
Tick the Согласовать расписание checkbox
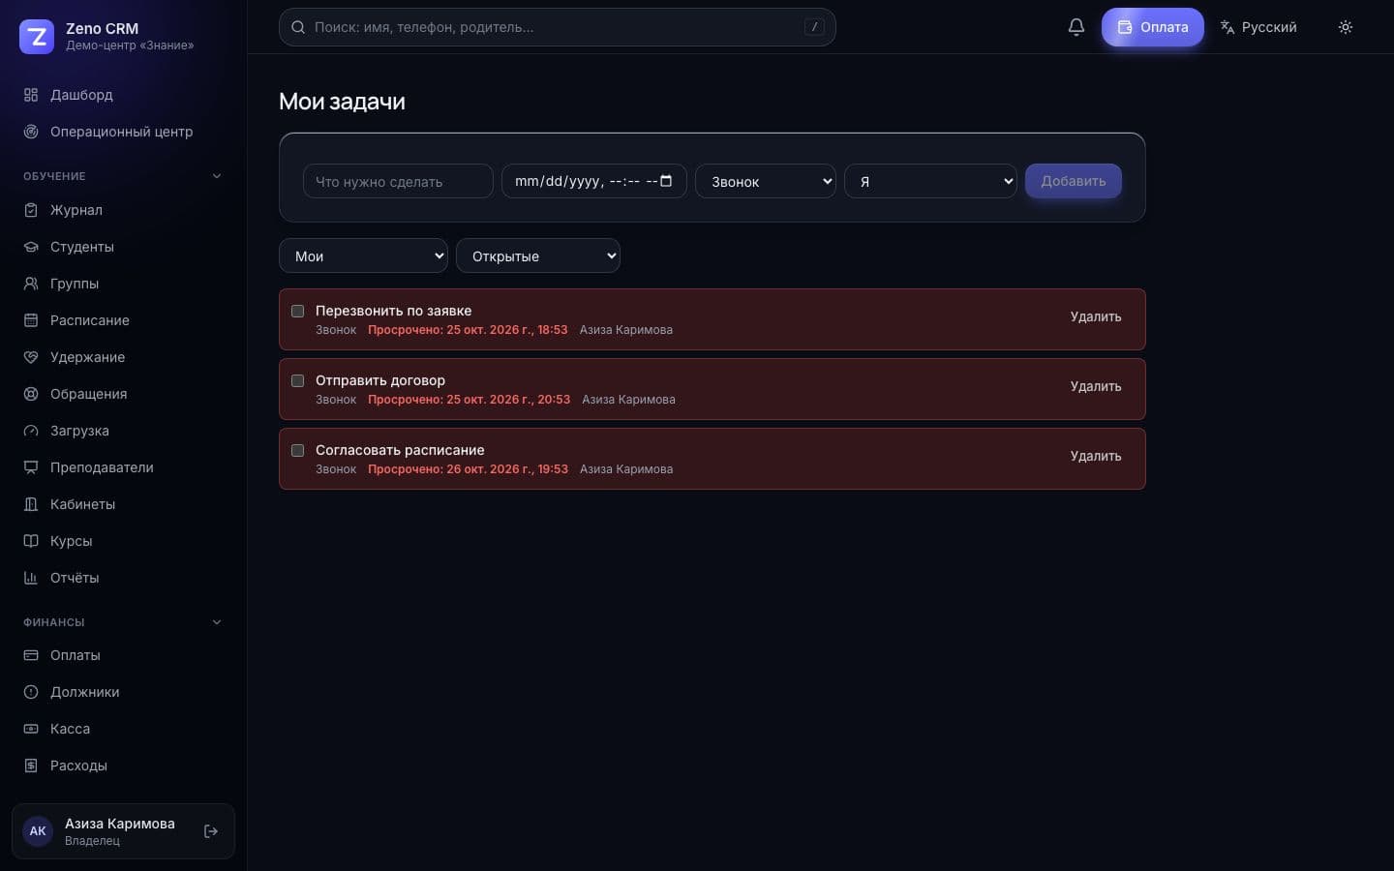click(298, 450)
